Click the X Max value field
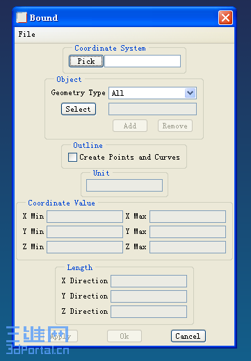 pos(188,217)
